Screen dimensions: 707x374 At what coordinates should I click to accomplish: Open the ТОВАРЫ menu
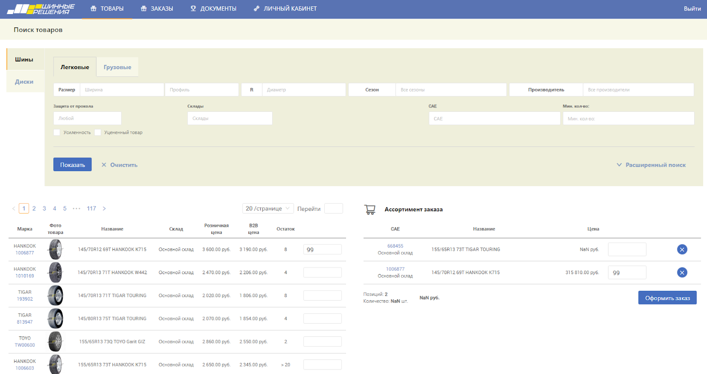click(x=107, y=9)
